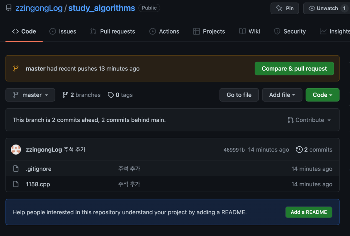Open the study_algorithms repository link
Image resolution: width=350 pixels, height=236 pixels.
click(102, 8)
